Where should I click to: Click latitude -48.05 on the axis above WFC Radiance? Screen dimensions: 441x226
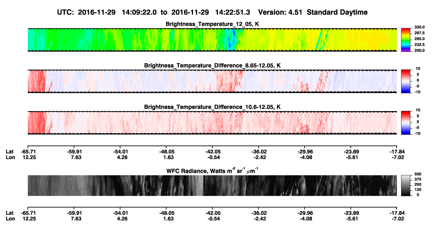coord(166,151)
